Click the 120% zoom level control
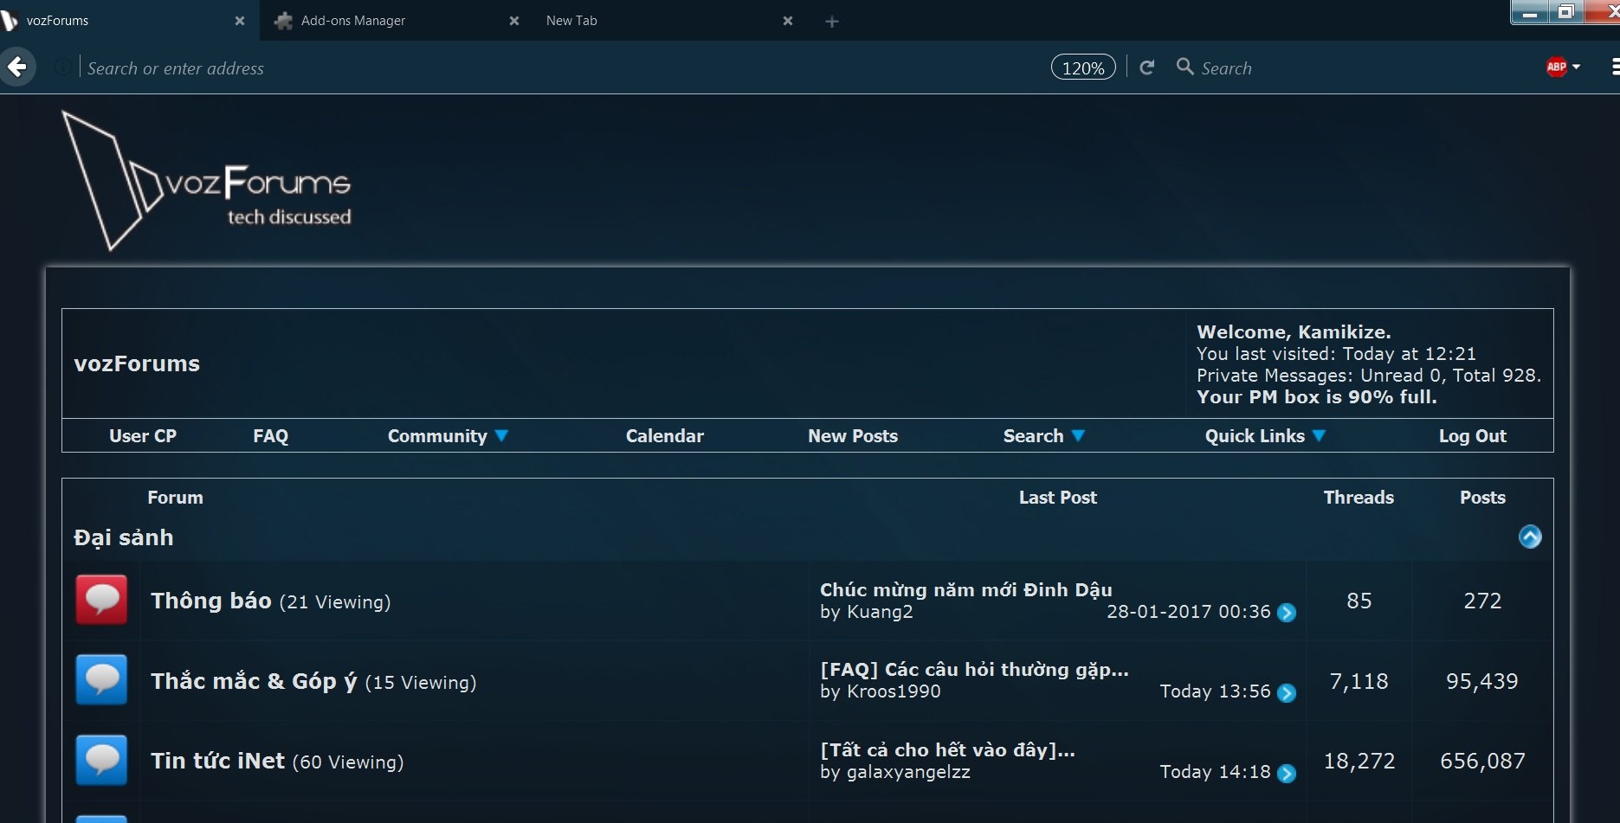Viewport: 1620px width, 823px height. 1082,67
